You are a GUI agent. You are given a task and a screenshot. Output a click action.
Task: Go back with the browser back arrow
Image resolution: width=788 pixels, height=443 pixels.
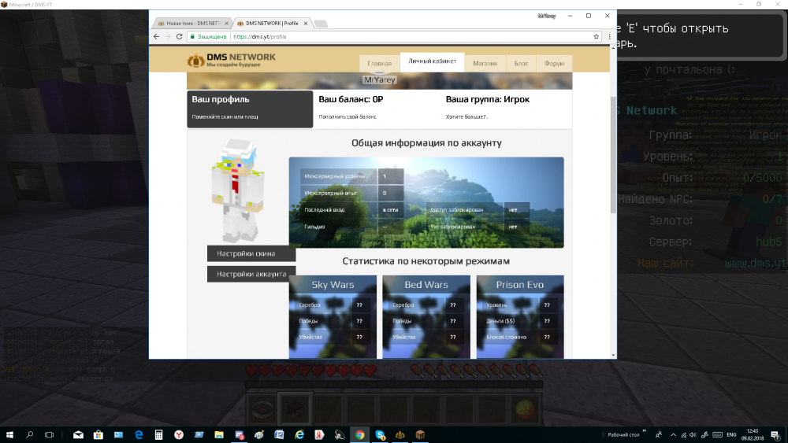[156, 37]
